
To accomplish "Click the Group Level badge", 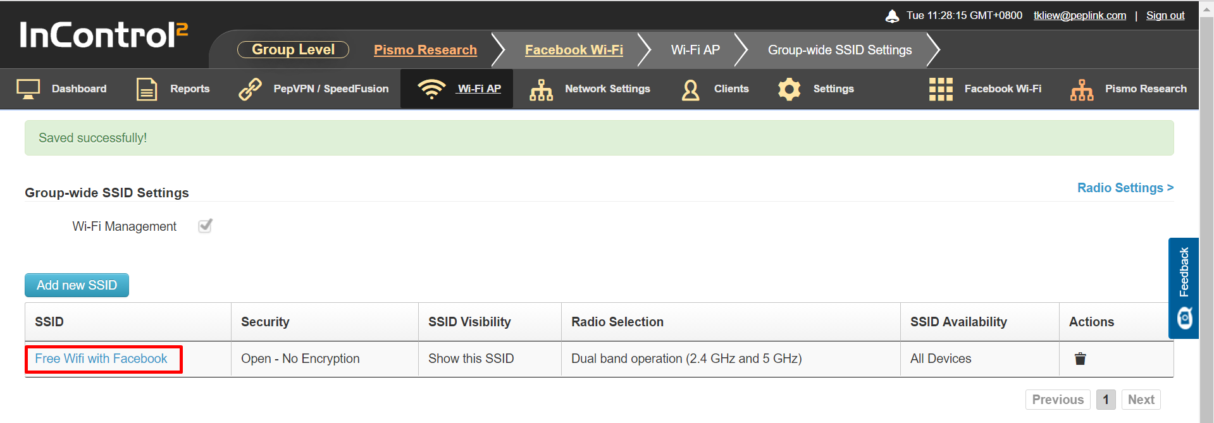I will (293, 49).
